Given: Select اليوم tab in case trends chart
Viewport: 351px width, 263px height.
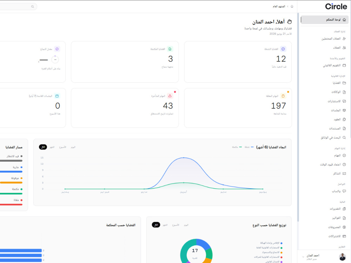Looking at the screenshot, I should [x=73, y=147].
